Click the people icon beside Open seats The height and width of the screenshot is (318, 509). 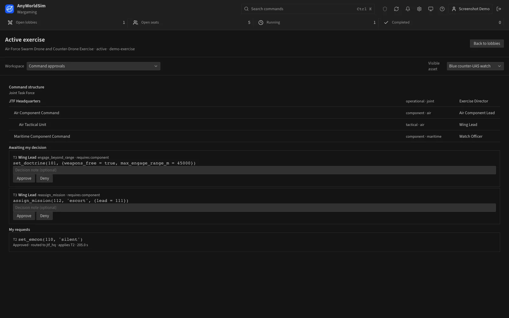point(136,23)
